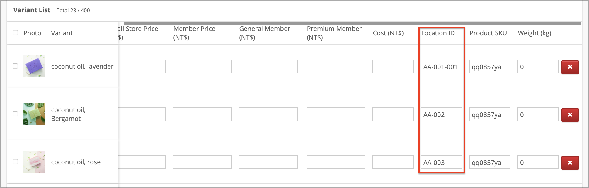Click the horizontal scrollbar above the table
The width and height of the screenshot is (589, 188).
352,23
